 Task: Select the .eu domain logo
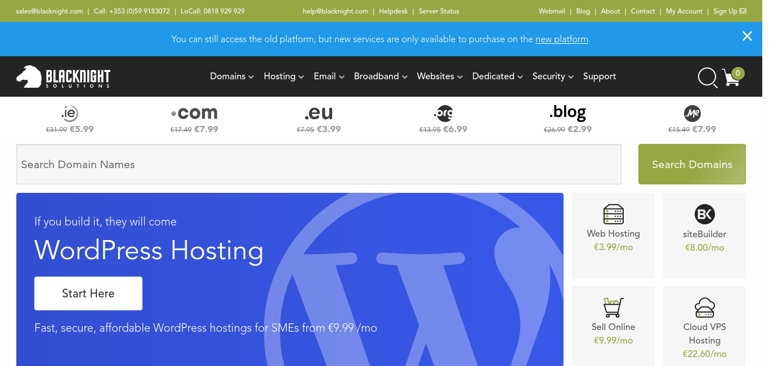click(x=319, y=114)
